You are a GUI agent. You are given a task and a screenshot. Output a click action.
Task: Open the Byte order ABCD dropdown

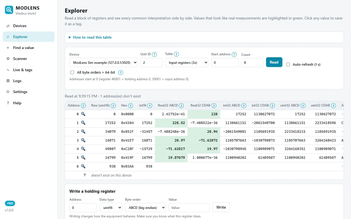tap(145, 208)
